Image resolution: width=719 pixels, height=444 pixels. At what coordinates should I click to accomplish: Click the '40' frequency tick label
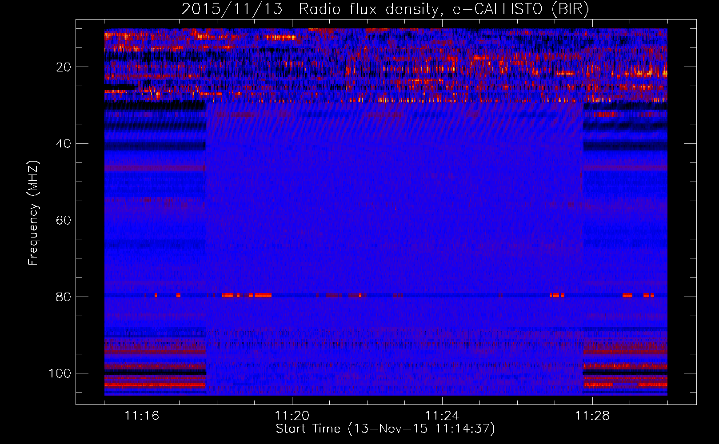coord(64,144)
